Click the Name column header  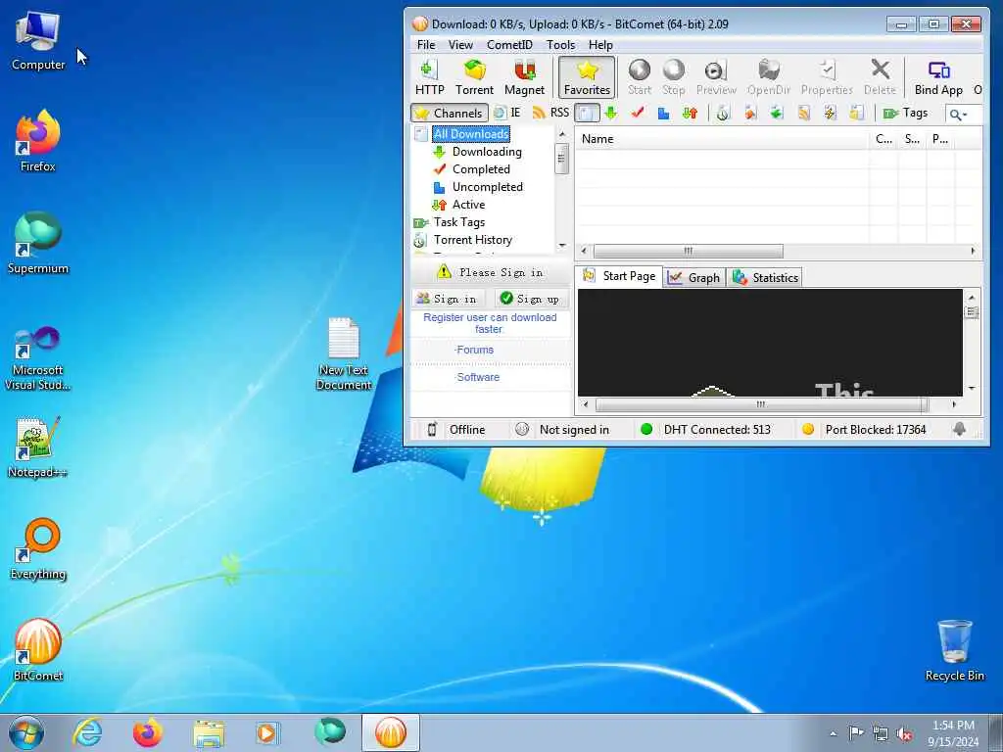click(722, 139)
